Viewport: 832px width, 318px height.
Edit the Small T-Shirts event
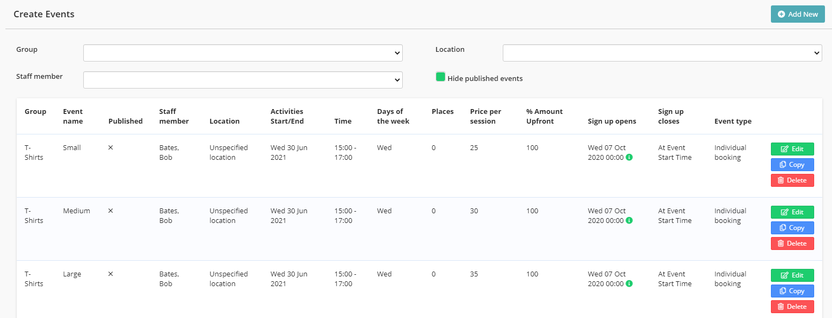pos(792,149)
